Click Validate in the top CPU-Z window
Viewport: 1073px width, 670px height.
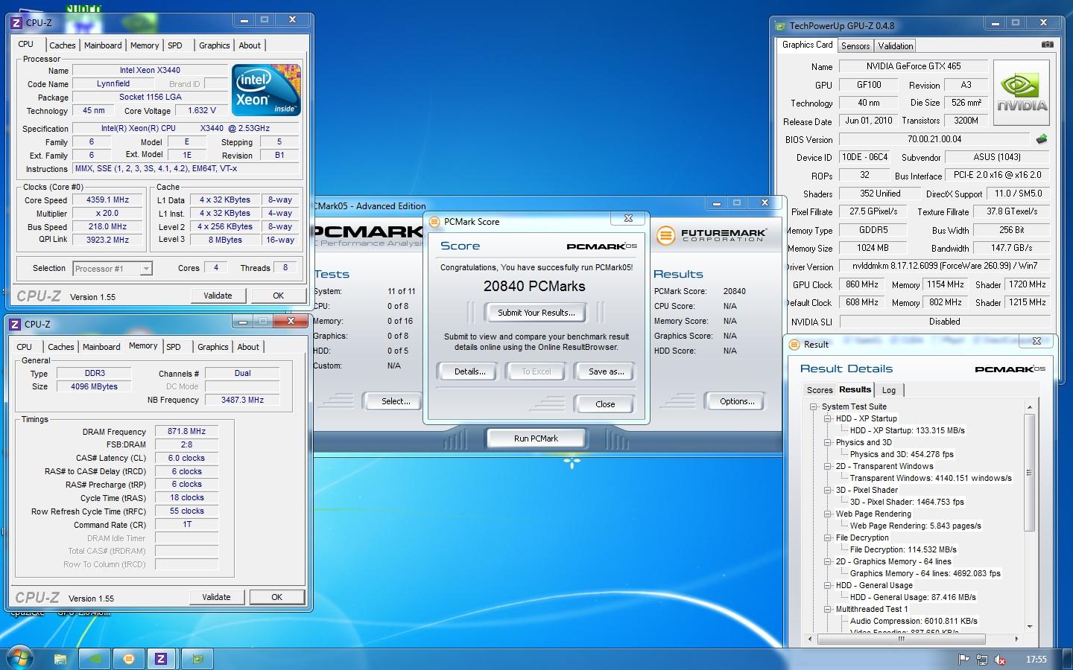(x=218, y=296)
